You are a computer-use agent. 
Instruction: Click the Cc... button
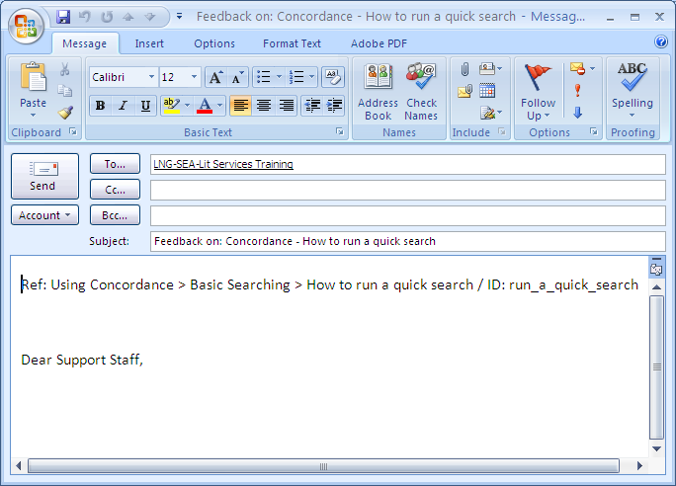[x=115, y=190]
